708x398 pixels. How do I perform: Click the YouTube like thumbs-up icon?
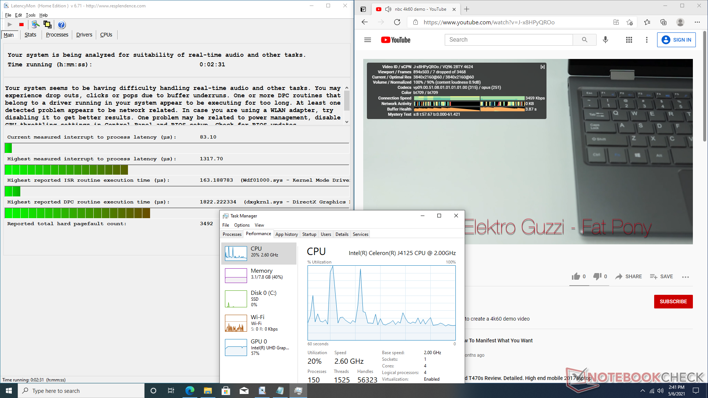click(576, 276)
